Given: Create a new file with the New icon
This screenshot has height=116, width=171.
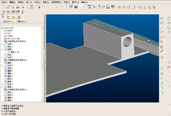Looking at the screenshot, I should (4, 7).
